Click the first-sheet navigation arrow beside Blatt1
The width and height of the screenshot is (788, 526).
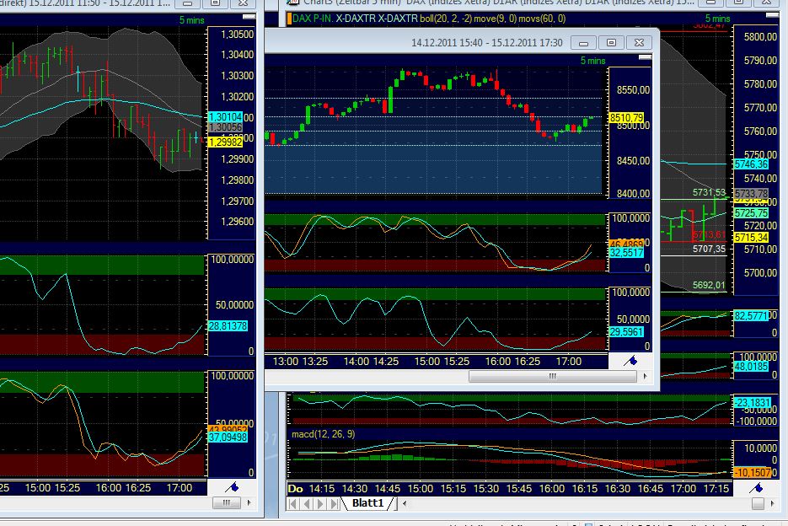[x=292, y=503]
